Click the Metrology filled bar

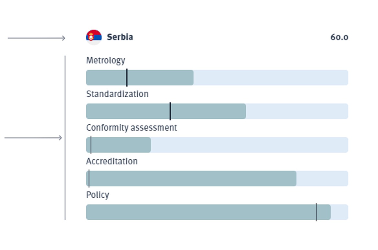(x=139, y=78)
